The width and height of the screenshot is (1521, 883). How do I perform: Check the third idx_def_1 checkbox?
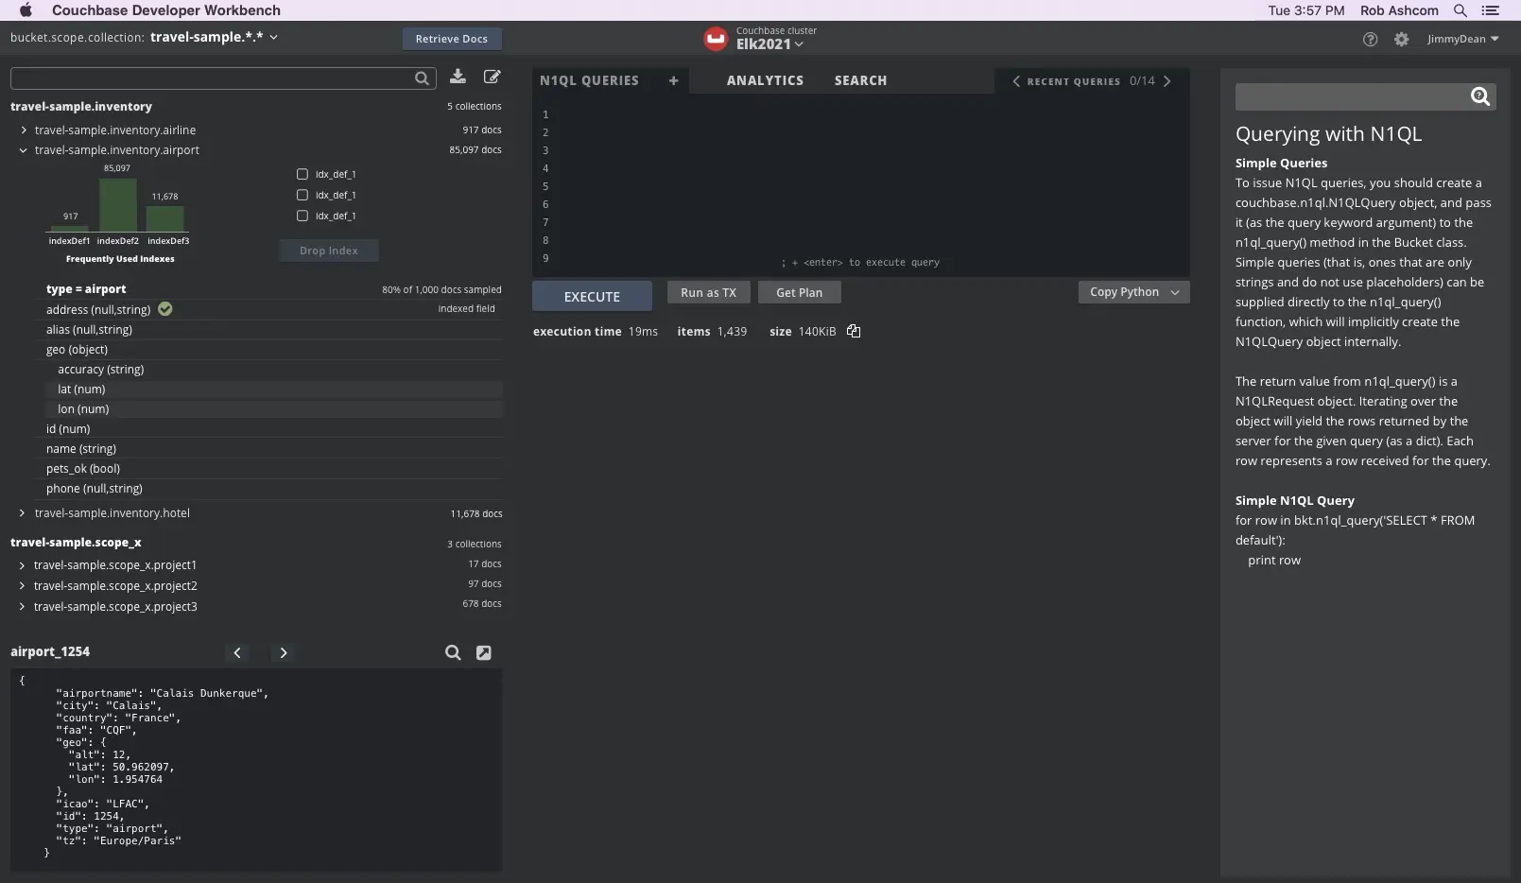(x=302, y=216)
